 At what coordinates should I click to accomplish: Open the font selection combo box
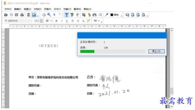18,21
